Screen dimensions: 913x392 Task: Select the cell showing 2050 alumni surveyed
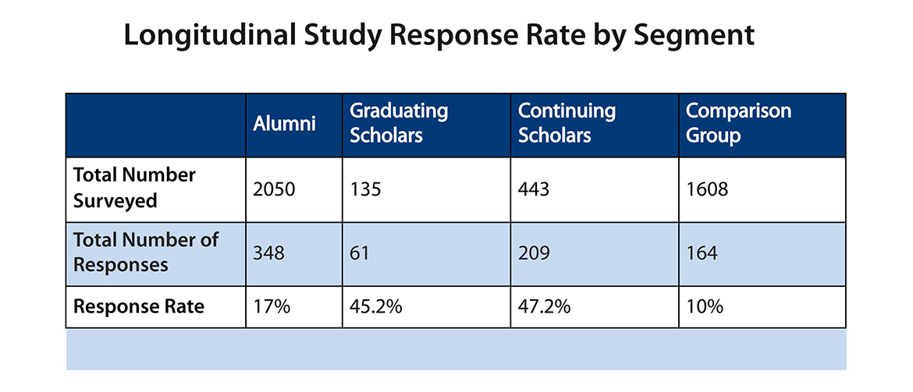click(x=275, y=189)
